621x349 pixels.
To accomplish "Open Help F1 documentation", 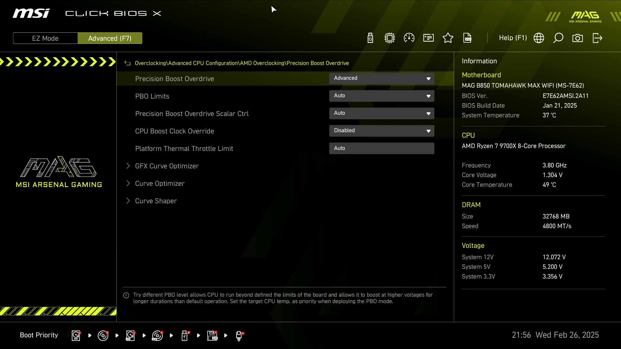I will 513,38.
